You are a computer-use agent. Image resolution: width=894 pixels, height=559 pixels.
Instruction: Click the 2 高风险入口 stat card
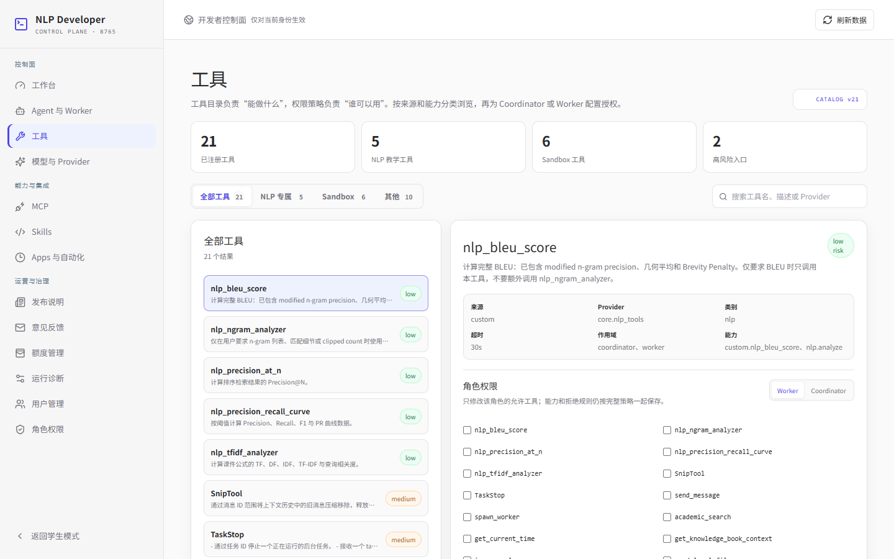pos(785,147)
